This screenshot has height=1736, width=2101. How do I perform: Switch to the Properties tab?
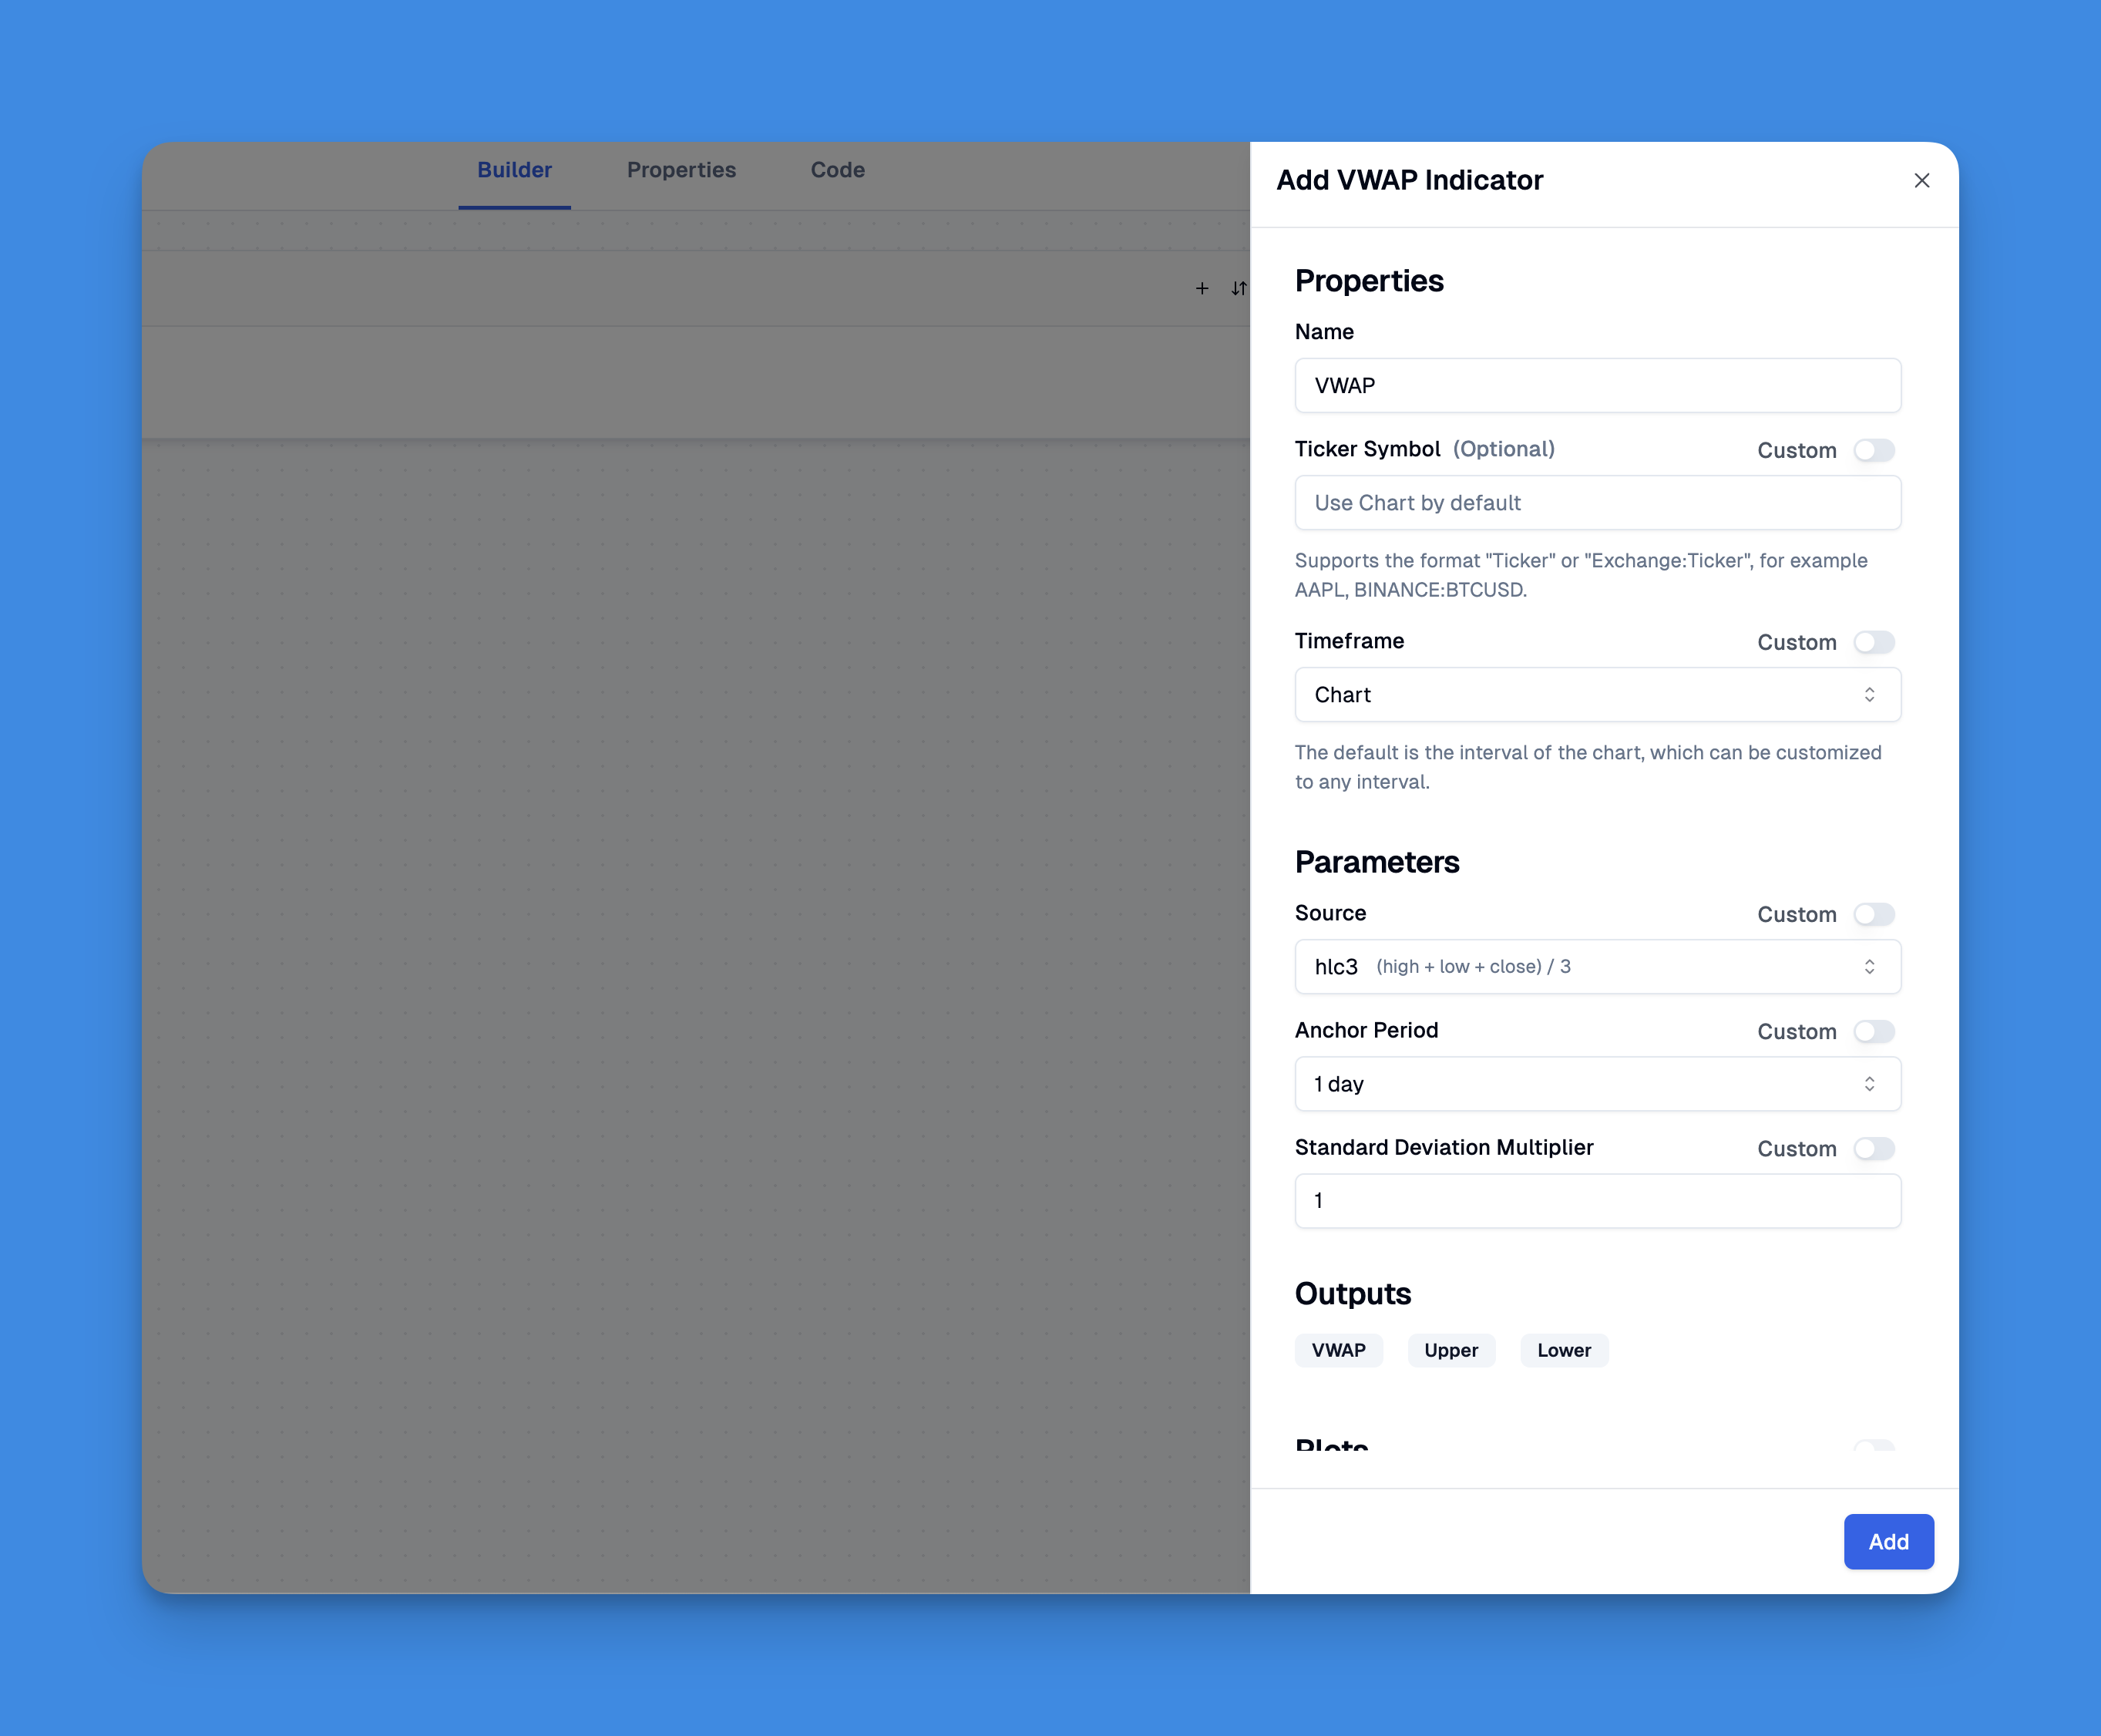(681, 171)
